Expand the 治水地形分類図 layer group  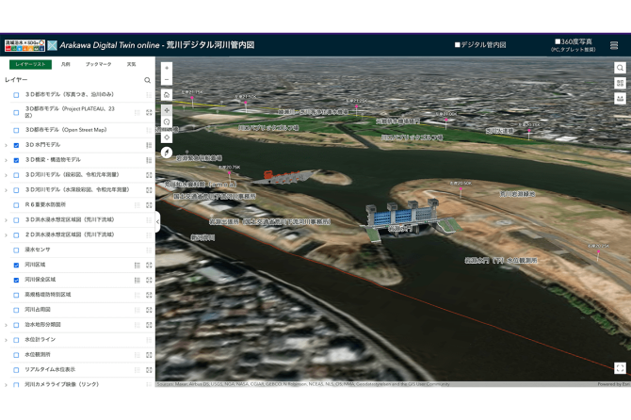pyautogui.click(x=6, y=325)
